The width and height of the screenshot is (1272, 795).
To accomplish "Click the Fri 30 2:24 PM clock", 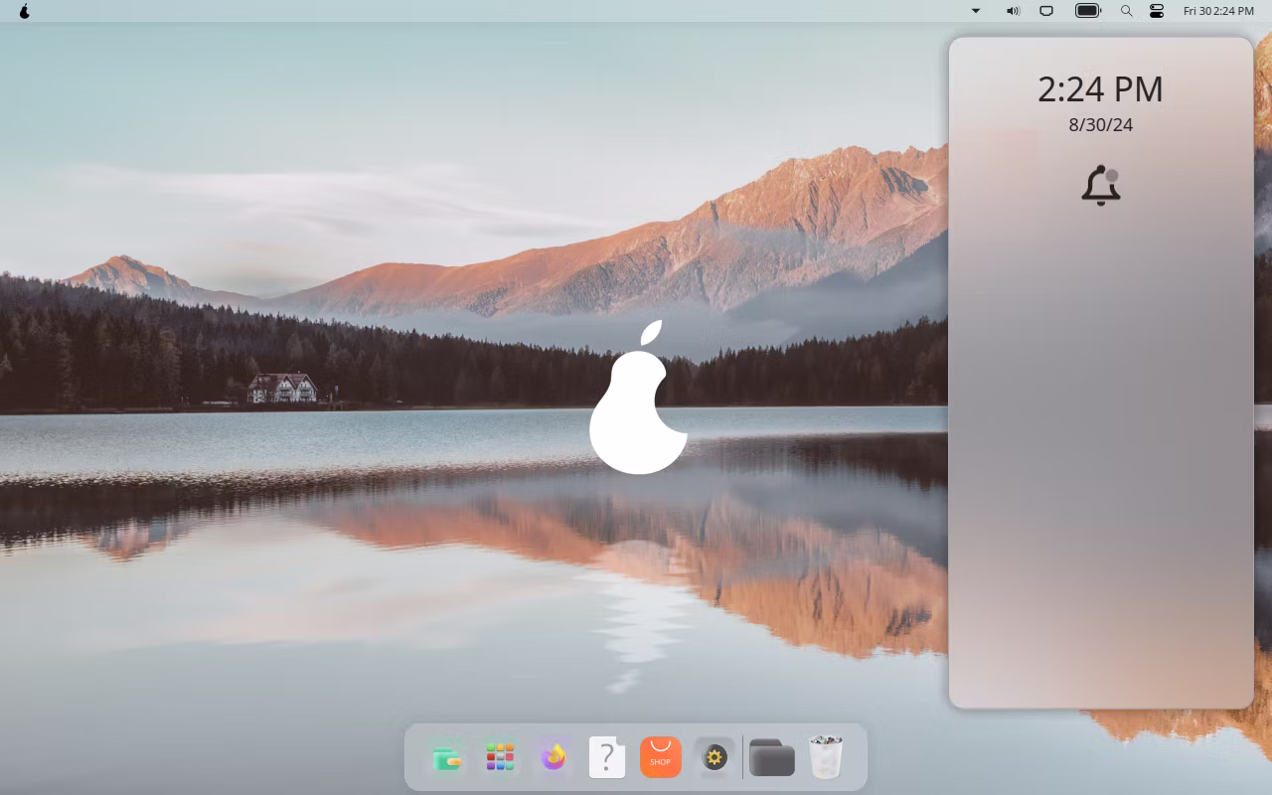I will coord(1218,11).
